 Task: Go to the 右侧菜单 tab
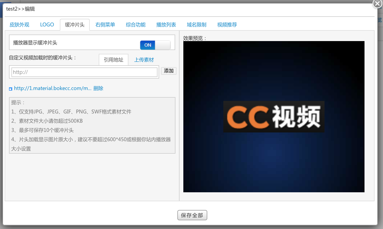(x=105, y=25)
